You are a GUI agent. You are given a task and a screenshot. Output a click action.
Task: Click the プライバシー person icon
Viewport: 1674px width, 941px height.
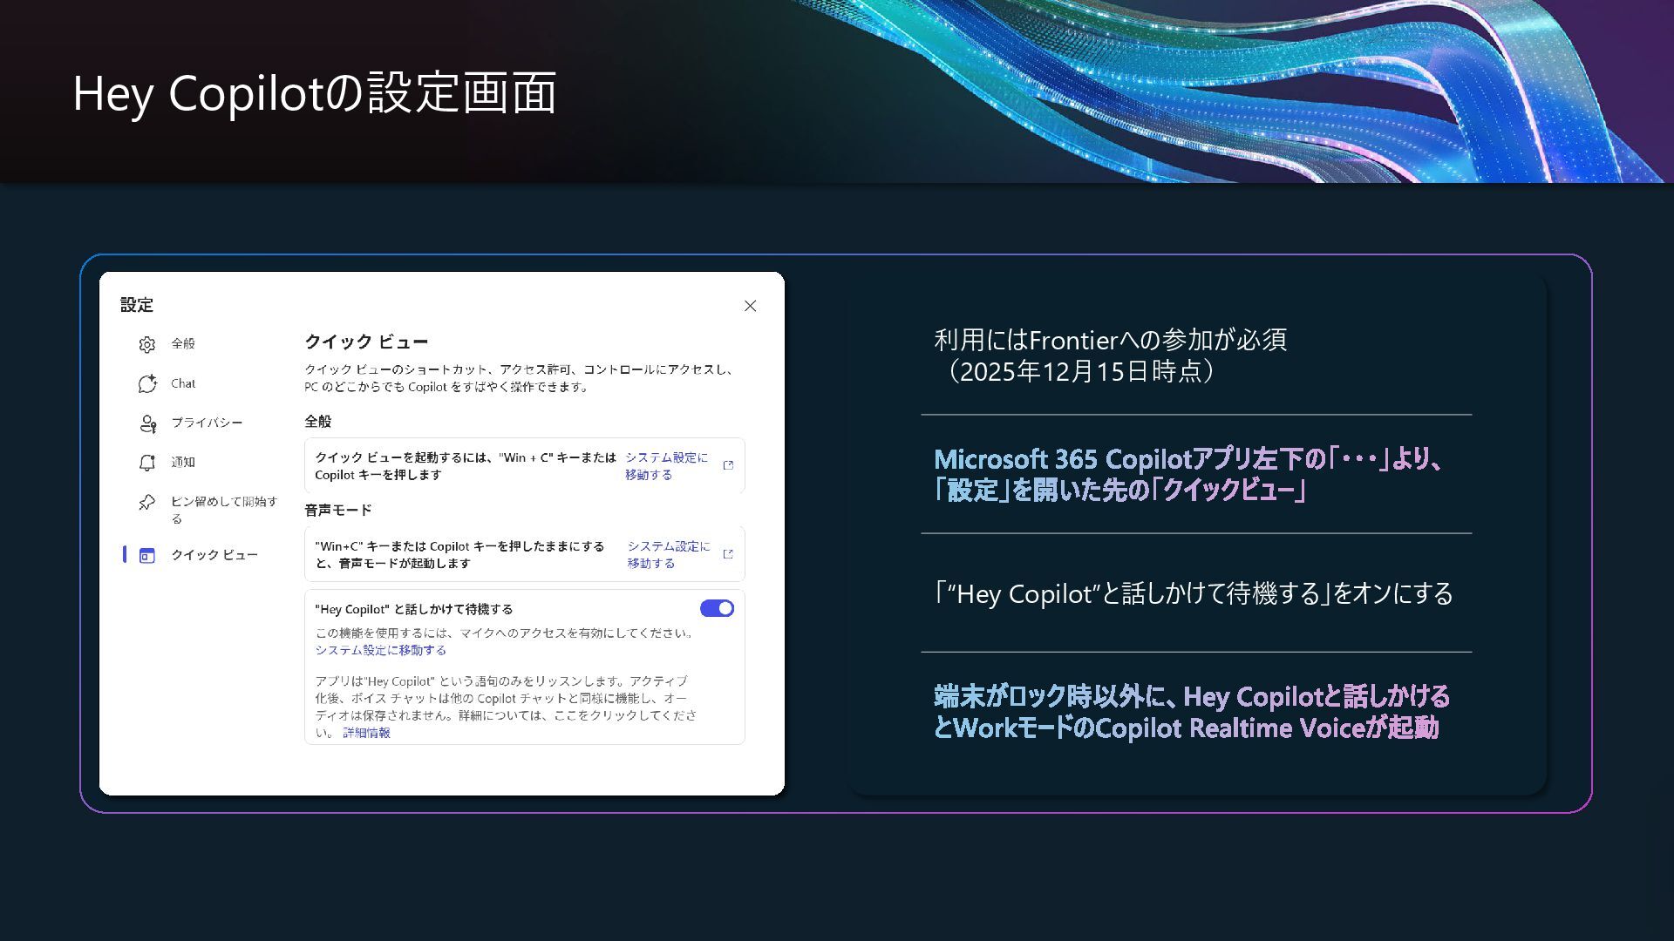coord(146,423)
